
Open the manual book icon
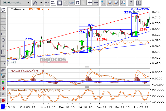tap(139, 3)
